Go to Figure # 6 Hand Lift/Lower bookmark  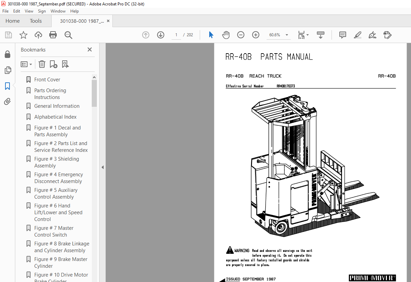(x=58, y=213)
